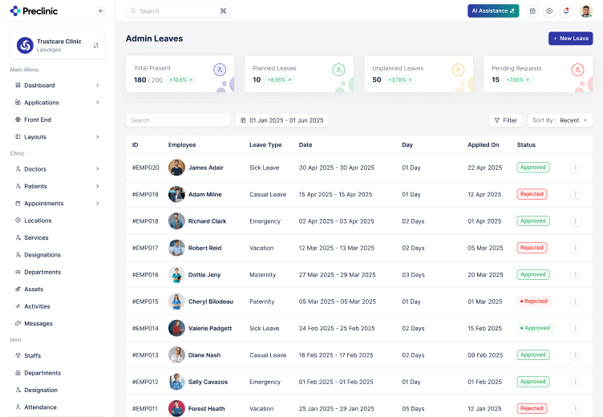Open the actions menu for Richard Clark

575,221
